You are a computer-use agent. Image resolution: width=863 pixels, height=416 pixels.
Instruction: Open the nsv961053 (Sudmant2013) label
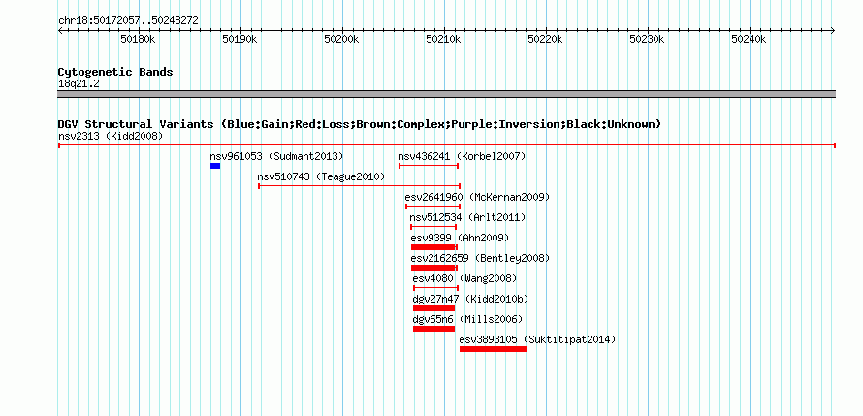tap(276, 156)
